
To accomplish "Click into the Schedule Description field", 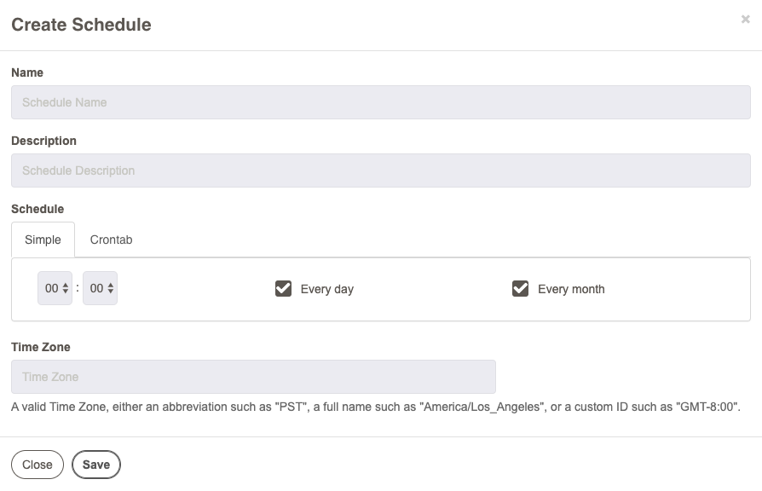I will click(x=380, y=170).
